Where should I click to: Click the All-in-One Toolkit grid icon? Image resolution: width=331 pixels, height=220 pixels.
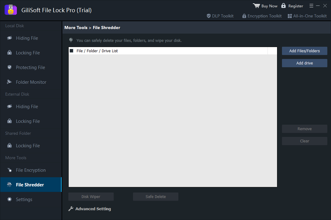[x=290, y=16]
